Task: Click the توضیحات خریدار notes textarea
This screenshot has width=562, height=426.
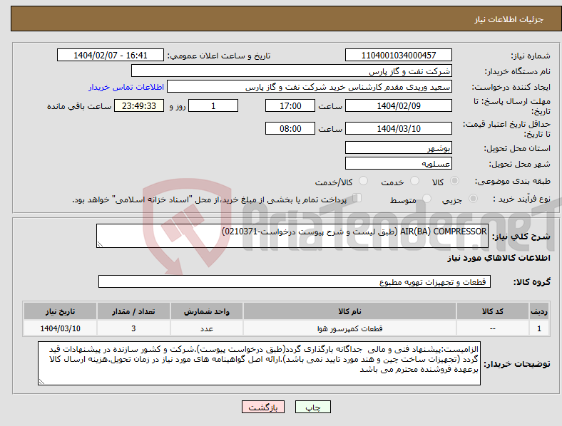Action: click(259, 363)
